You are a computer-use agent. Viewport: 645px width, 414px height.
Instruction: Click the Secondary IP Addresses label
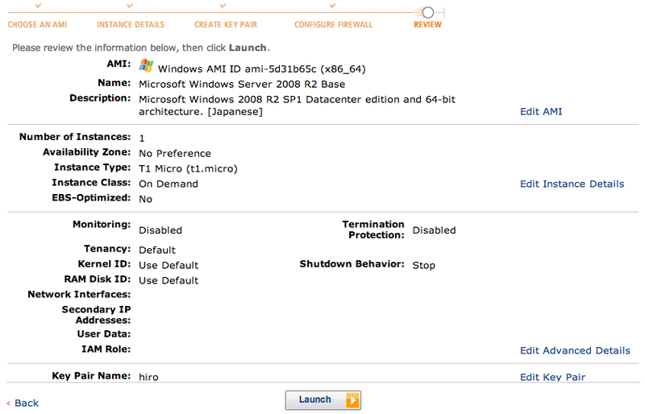(96, 314)
